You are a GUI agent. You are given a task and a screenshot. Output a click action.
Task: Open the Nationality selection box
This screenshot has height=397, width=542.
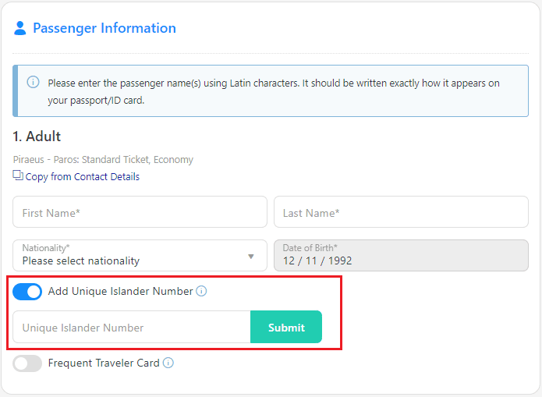pyautogui.click(x=133, y=255)
